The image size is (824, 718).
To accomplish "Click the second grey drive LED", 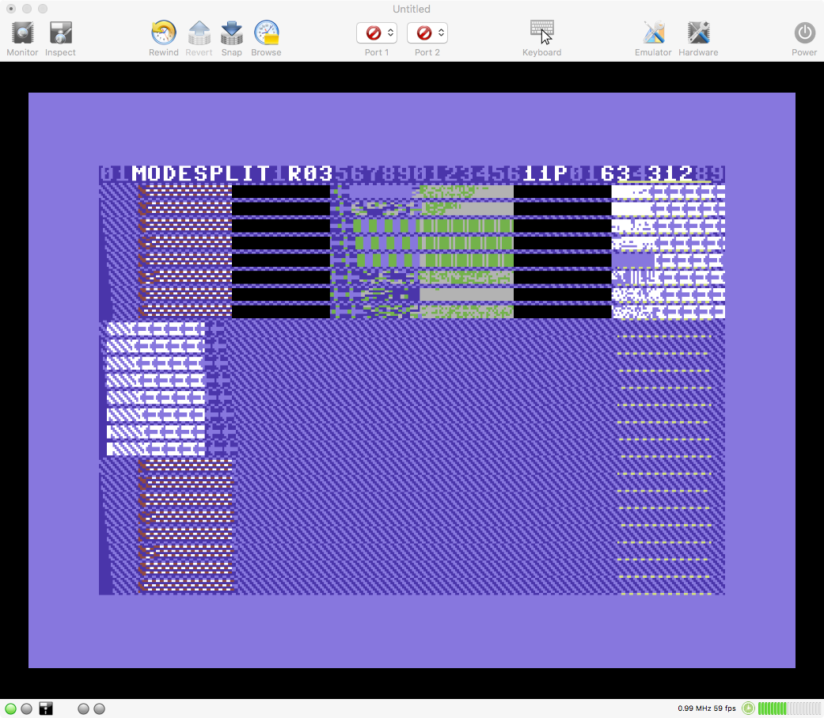I will [27, 709].
